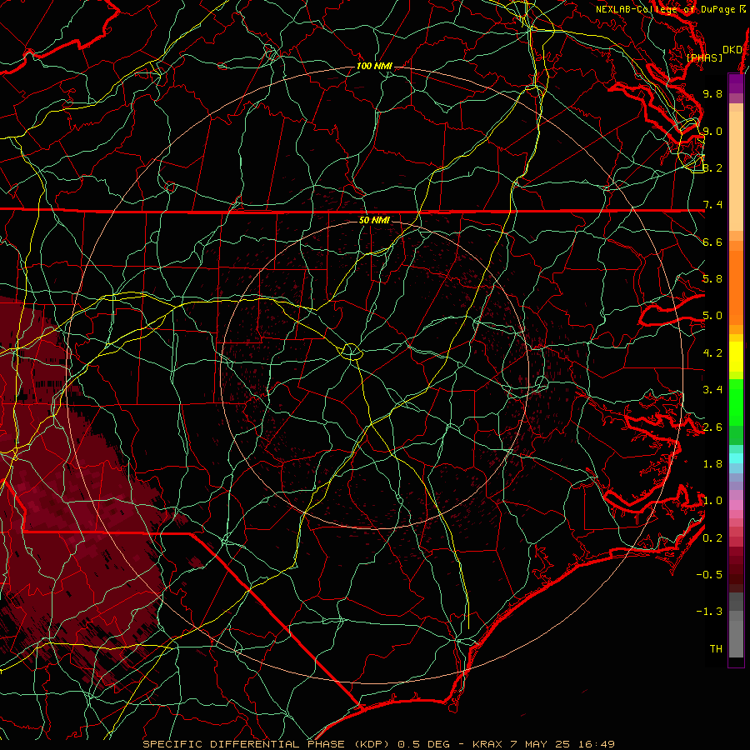Image resolution: width=750 pixels, height=750 pixels.
Task: Click the Specific Differential Phase KRAX caption
Action: pyautogui.click(x=379, y=744)
